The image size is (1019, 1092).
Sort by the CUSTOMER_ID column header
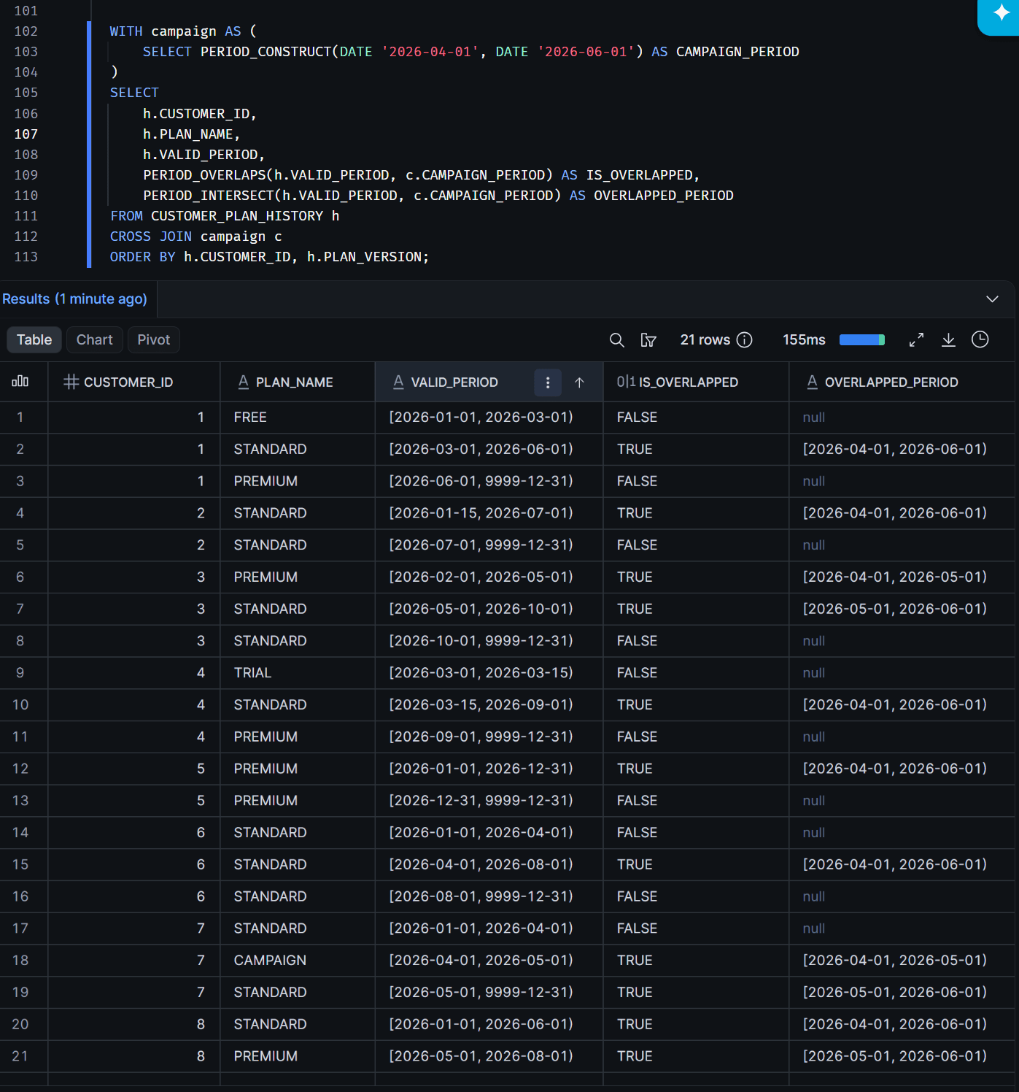pos(128,382)
